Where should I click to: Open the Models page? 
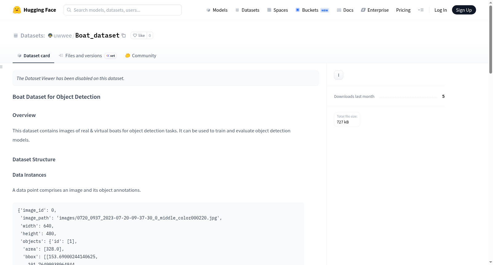[x=217, y=10]
